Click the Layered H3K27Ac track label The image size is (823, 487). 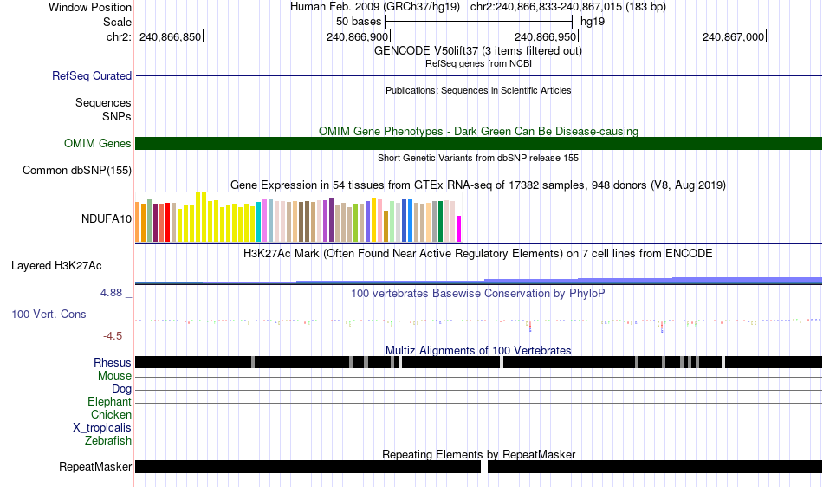tap(56, 265)
